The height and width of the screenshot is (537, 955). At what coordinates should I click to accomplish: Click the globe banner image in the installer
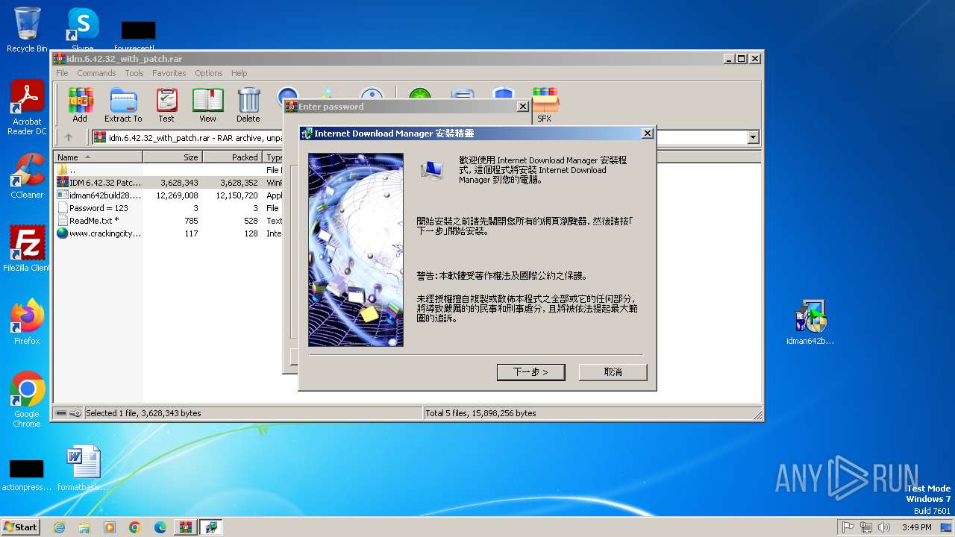[x=356, y=250]
